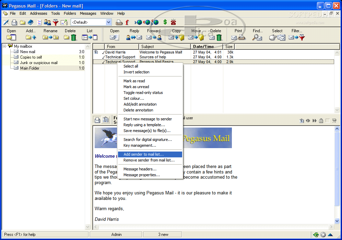342x240 pixels.
Task: Click the Filter messages funnel button
Action: [x=297, y=35]
